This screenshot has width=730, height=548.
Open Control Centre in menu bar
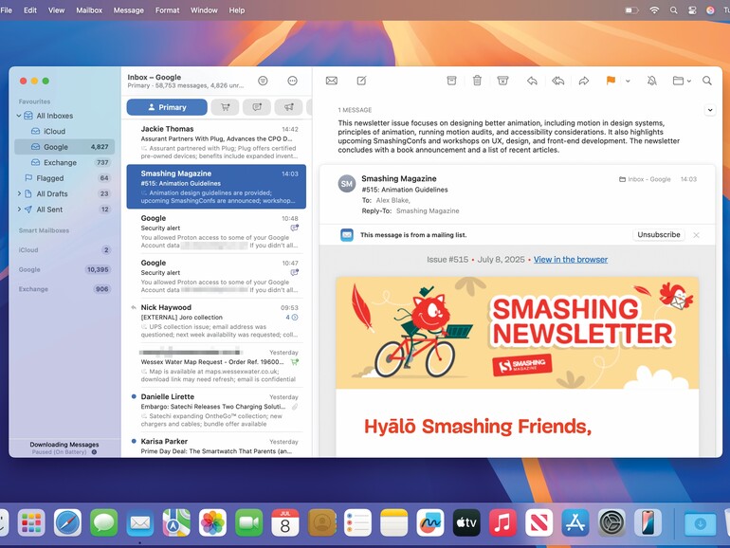692,10
